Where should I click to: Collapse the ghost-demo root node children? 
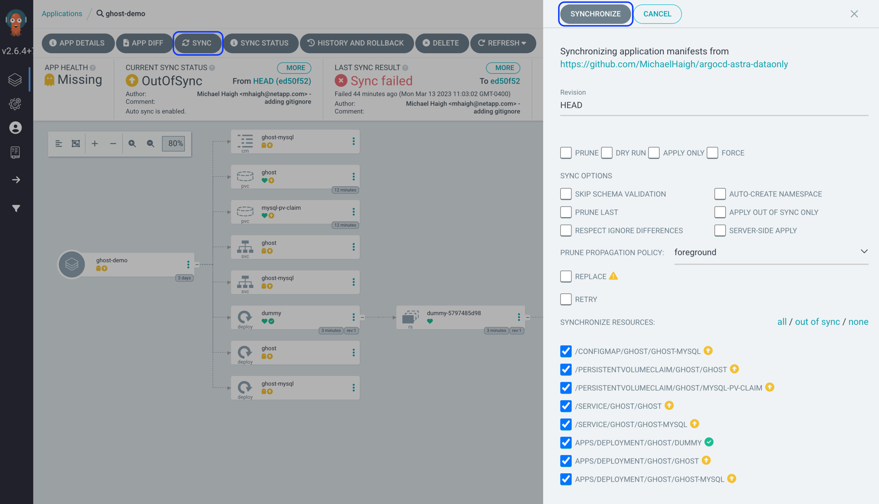pyautogui.click(x=197, y=265)
